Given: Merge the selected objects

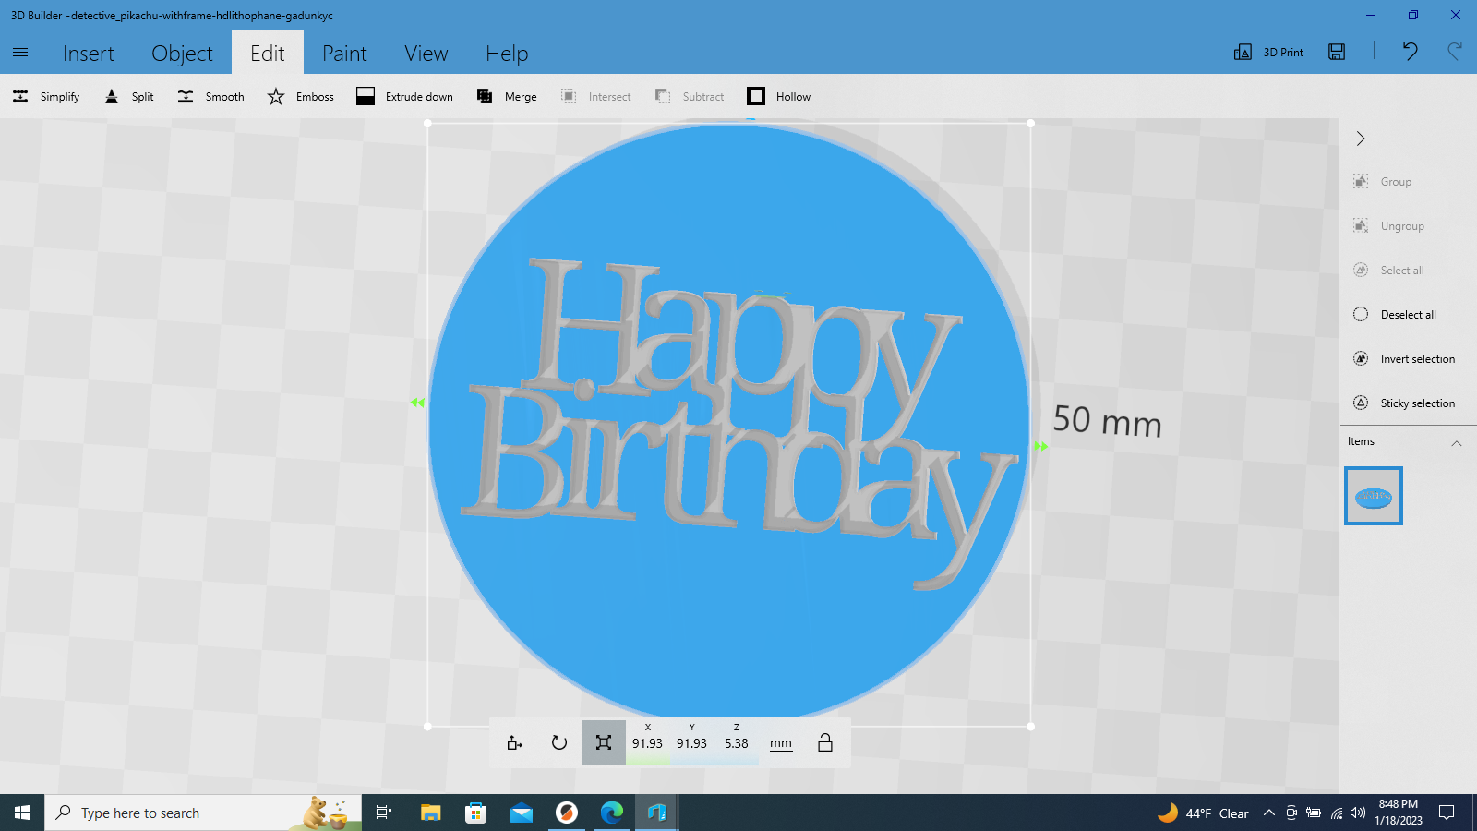Looking at the screenshot, I should 507,97.
